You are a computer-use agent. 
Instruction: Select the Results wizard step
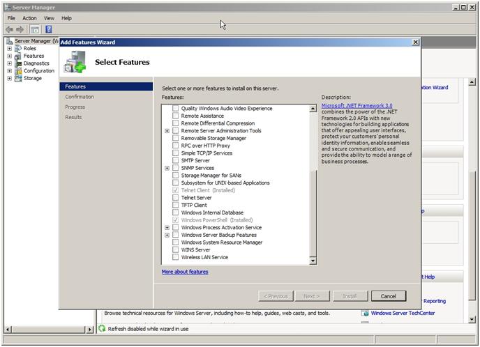point(73,117)
